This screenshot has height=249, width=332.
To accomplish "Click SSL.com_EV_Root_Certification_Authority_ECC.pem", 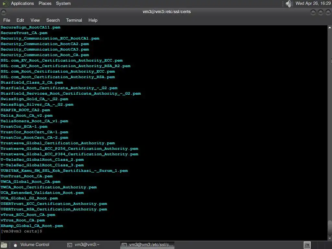I will [62, 60].
